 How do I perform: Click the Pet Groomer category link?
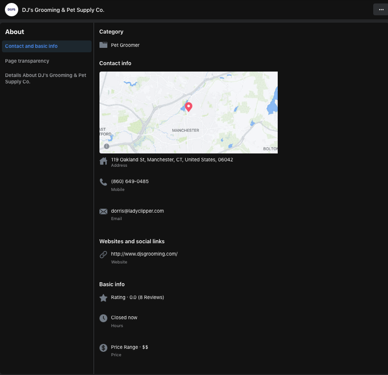(x=125, y=45)
